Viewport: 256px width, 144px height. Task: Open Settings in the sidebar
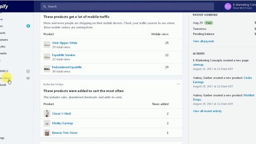coord(2,138)
